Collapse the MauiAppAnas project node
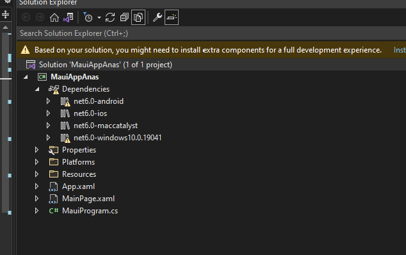 pyautogui.click(x=26, y=77)
